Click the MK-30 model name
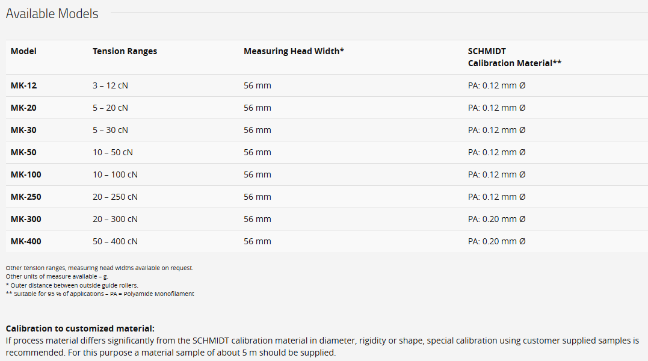 [23, 130]
